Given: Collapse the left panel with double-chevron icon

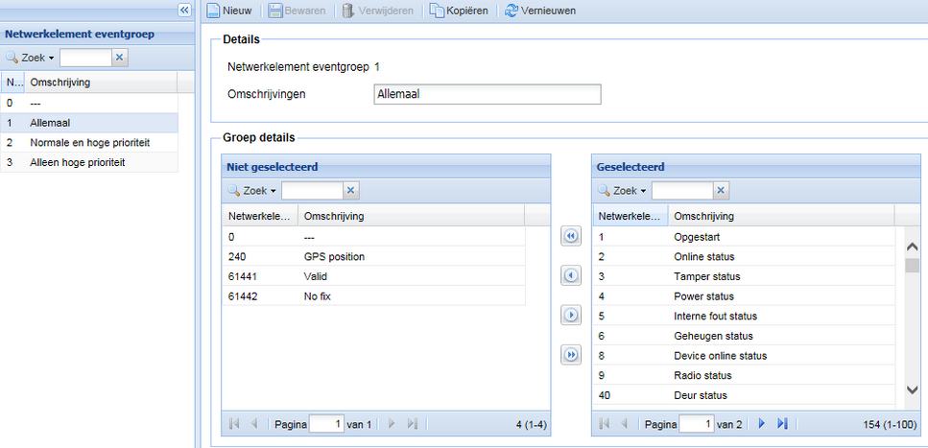Looking at the screenshot, I should (x=184, y=10).
